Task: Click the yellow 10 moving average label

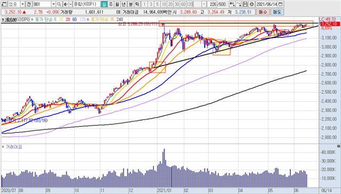Action: (x=61, y=20)
